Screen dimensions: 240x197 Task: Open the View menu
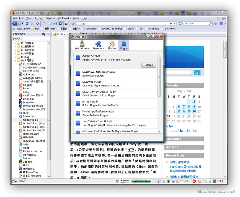coord(29,18)
